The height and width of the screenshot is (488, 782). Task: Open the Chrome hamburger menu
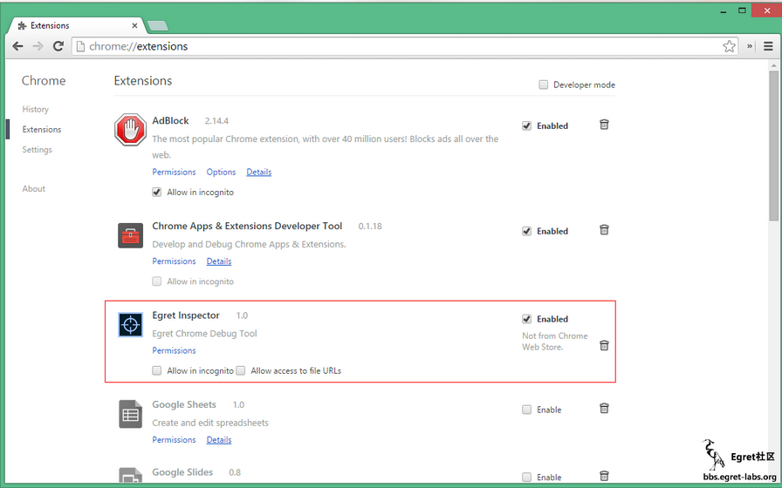(768, 46)
